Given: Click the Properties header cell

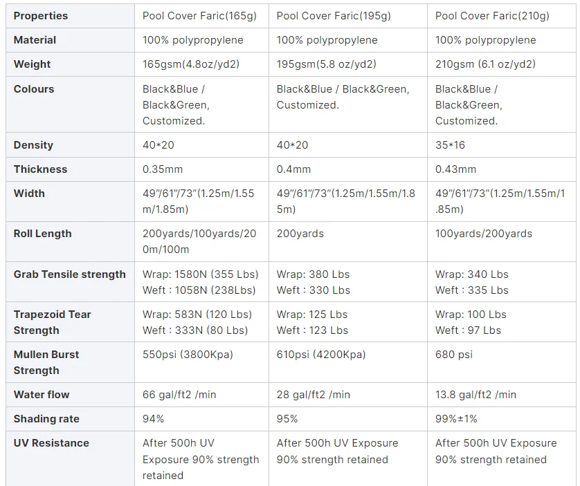Looking at the screenshot, I should (40, 16).
